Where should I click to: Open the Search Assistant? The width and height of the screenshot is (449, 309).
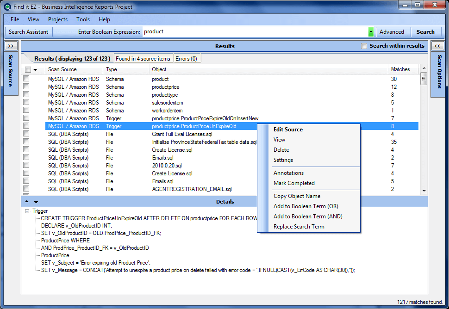(28, 32)
